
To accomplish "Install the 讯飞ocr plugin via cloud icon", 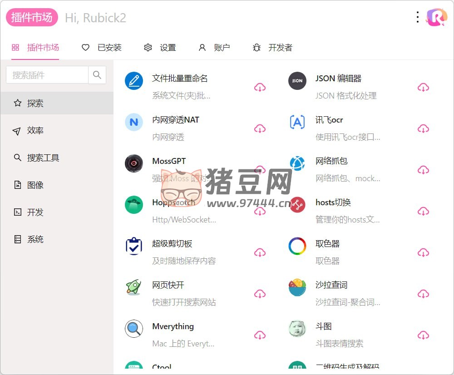I will (423, 128).
